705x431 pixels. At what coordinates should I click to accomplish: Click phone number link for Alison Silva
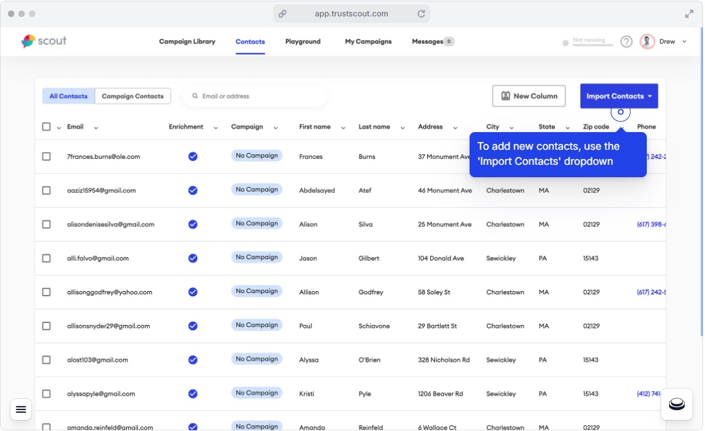(x=651, y=224)
